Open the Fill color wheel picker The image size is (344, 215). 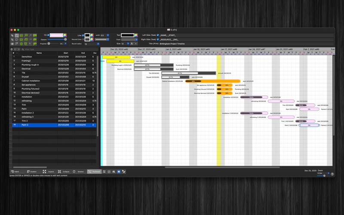pyautogui.click(x=65, y=35)
